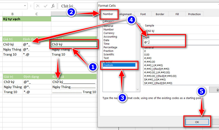
Task: Click the formula bar text Chữ ký
Action: [67, 6]
